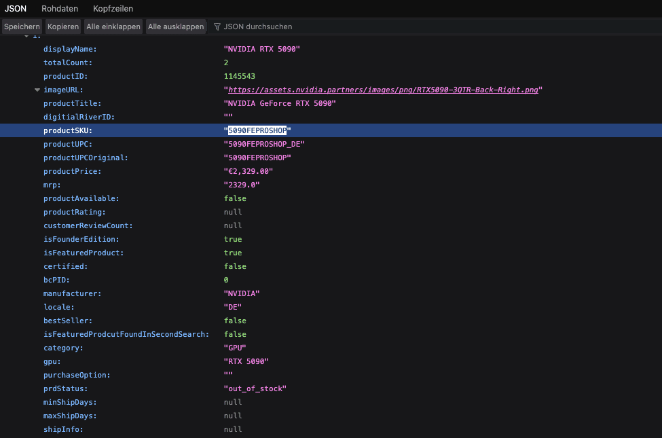This screenshot has width=662, height=438.
Task: Select the productTitle key
Action: tap(72, 103)
